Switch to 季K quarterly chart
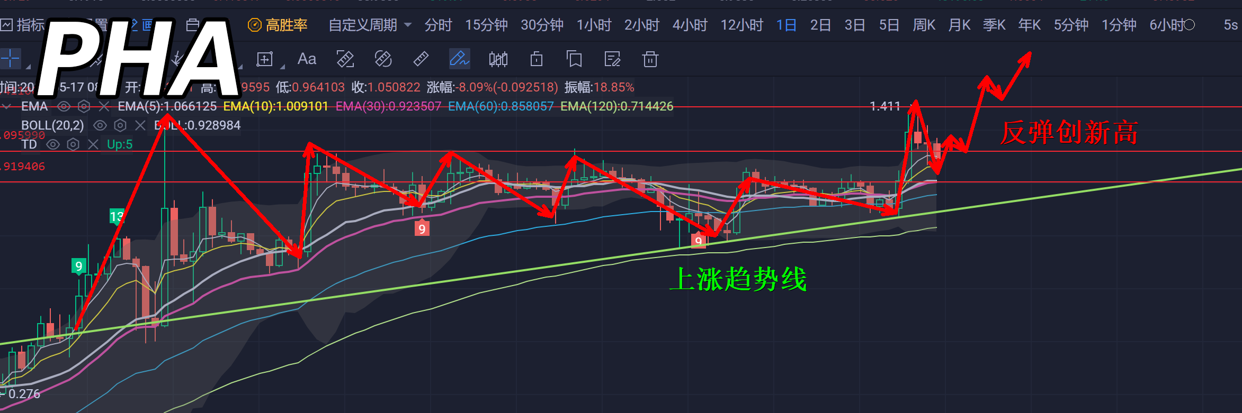Image resolution: width=1242 pixels, height=413 pixels. pyautogui.click(x=994, y=25)
